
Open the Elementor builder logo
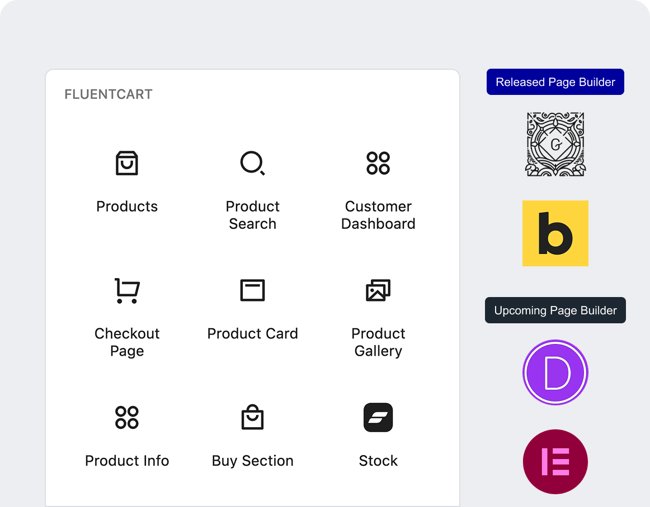(x=555, y=462)
